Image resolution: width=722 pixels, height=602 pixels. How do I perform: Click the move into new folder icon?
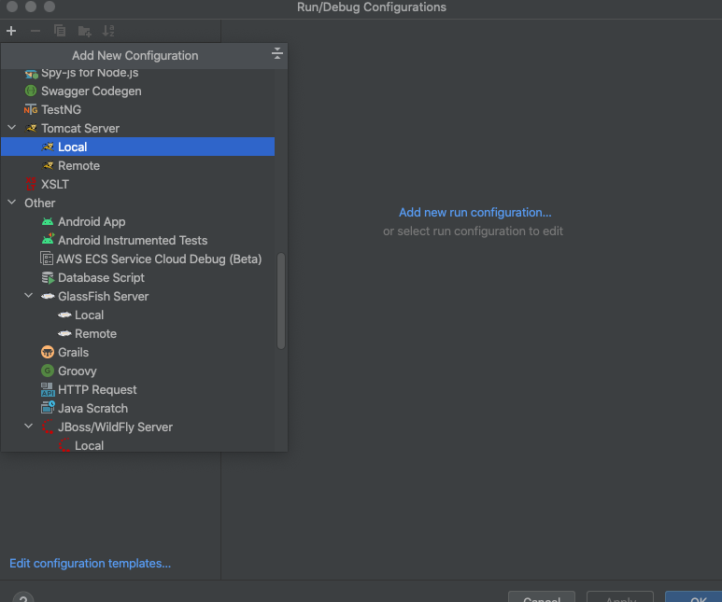pyautogui.click(x=84, y=31)
